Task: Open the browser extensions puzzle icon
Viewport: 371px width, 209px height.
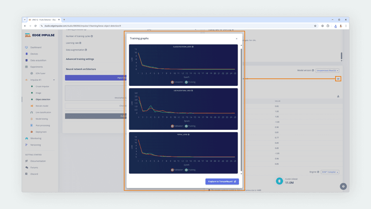Action: click(328, 26)
